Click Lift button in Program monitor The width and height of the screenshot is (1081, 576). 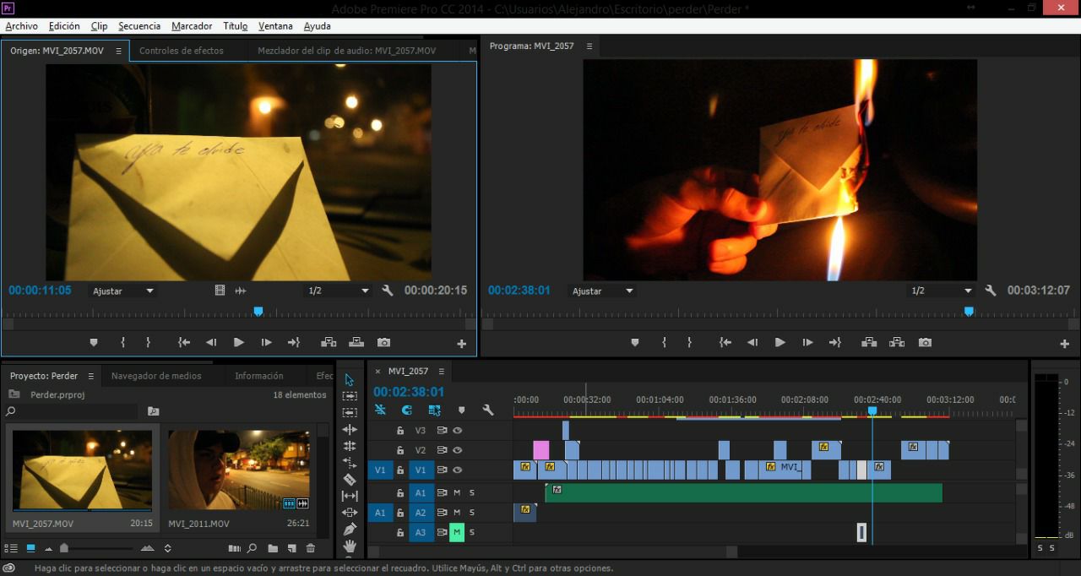pos(869,342)
